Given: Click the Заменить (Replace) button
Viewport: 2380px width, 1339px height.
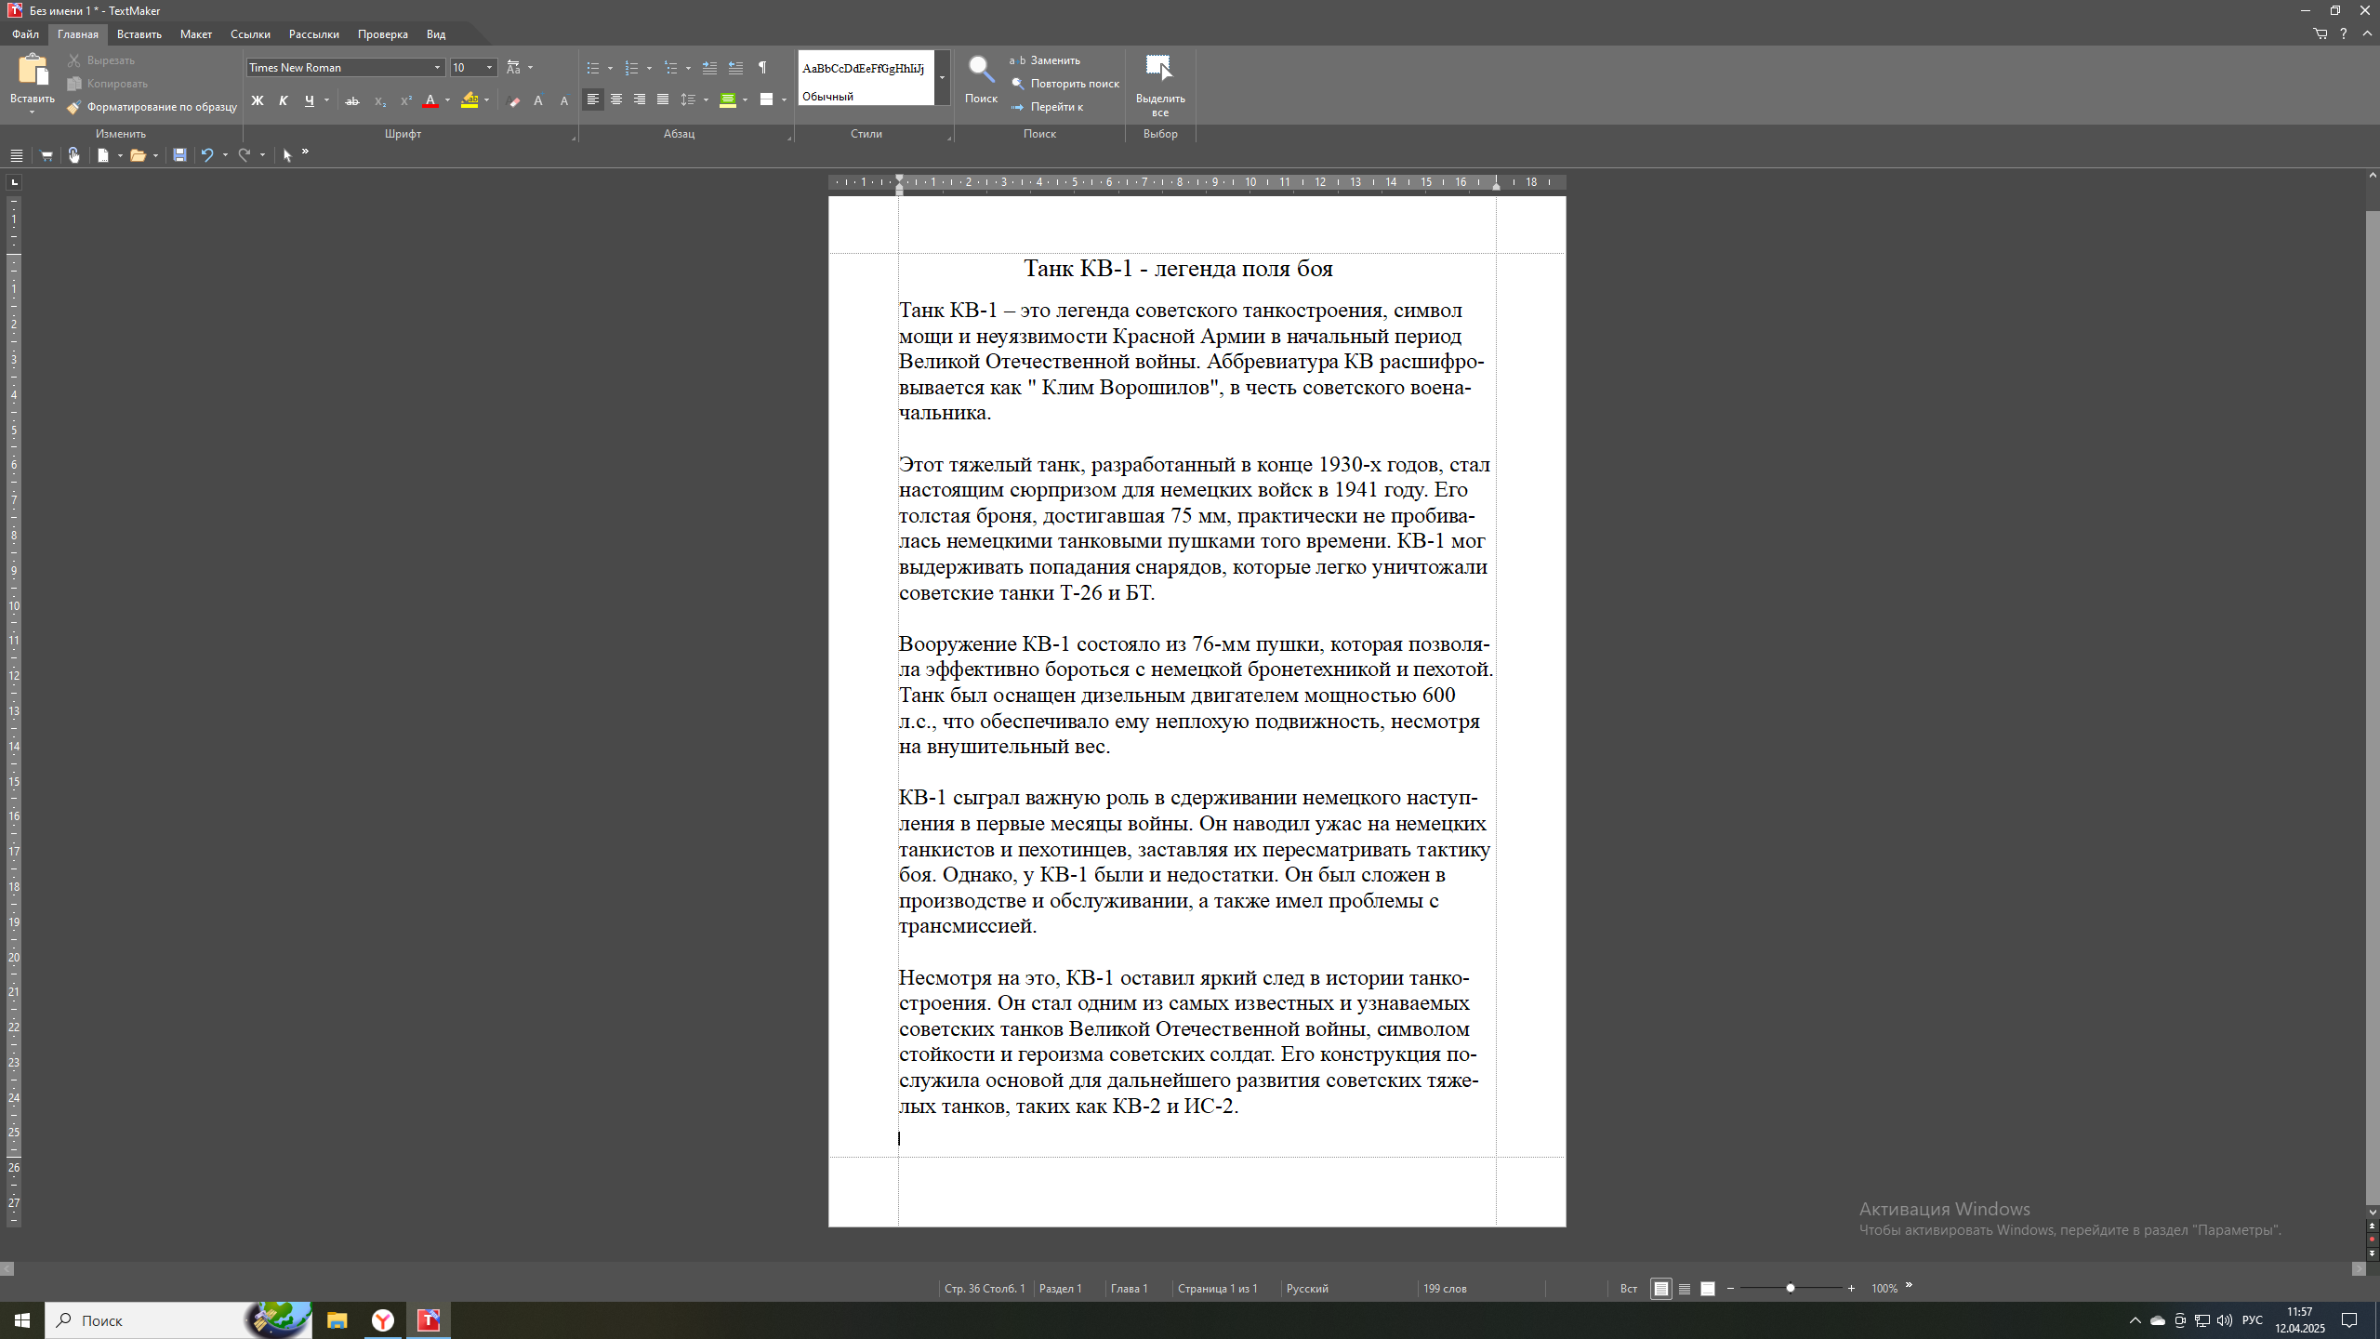Looking at the screenshot, I should 1046,60.
